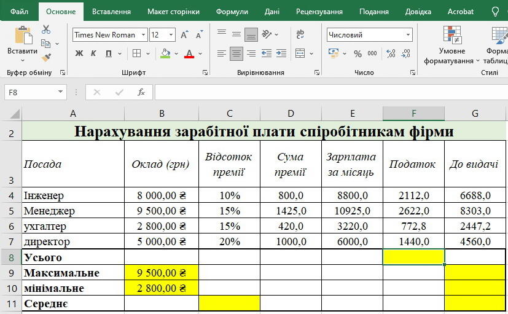Apply cell borders icon

137,53
